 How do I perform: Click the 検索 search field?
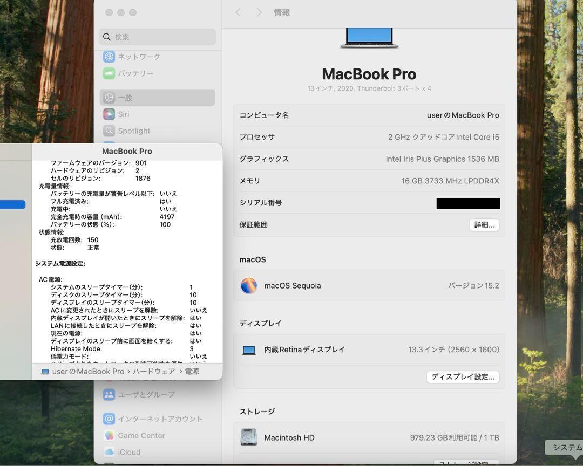click(157, 37)
